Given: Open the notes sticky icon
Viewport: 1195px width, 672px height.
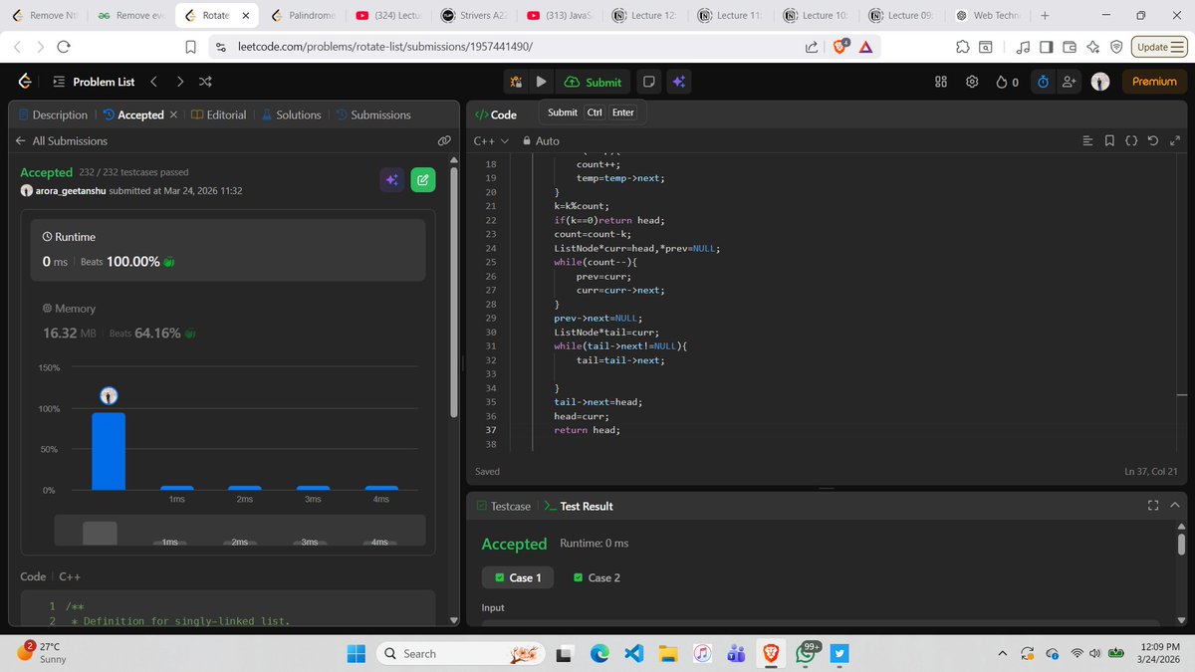Looking at the screenshot, I should point(648,82).
